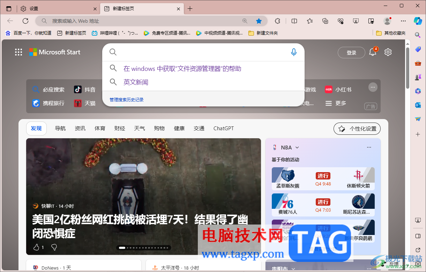The height and width of the screenshot is (272, 426).
Task: Select the 交通 feed tab
Action: pos(199,128)
